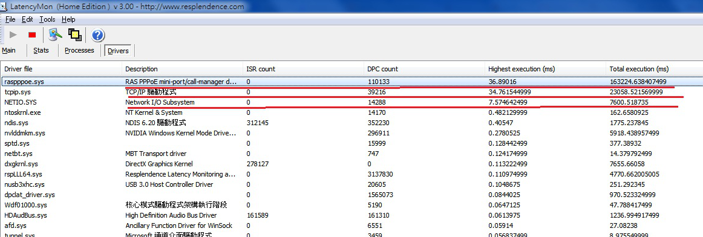
Task: Select the rspLLL64.sys driver row
Action: (x=351, y=174)
